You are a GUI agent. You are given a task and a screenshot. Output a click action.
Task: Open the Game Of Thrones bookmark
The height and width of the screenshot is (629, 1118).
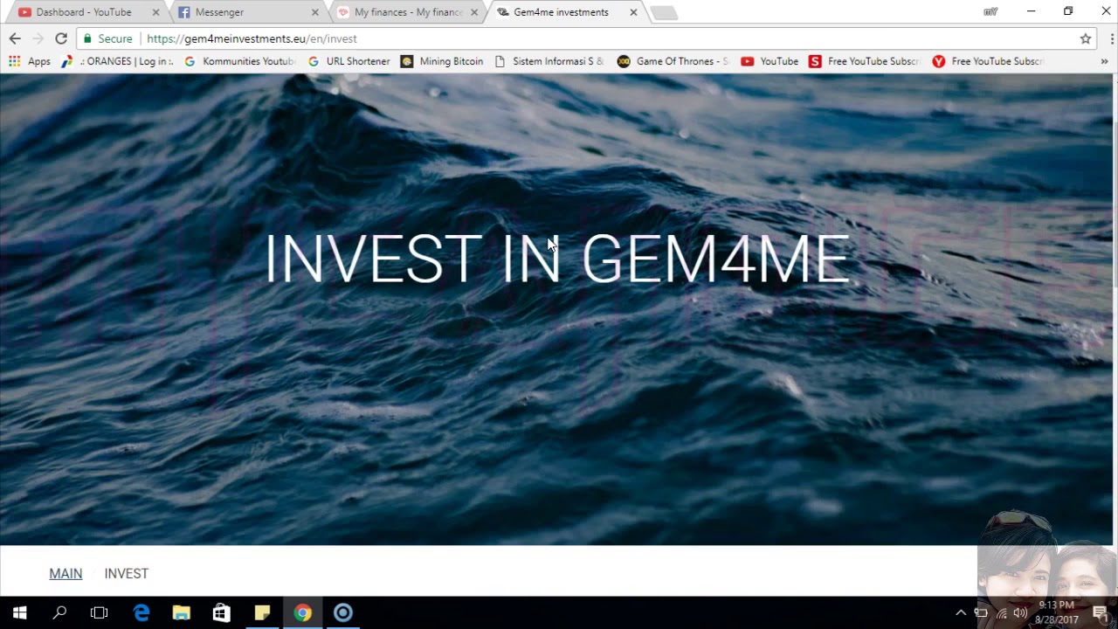(673, 61)
